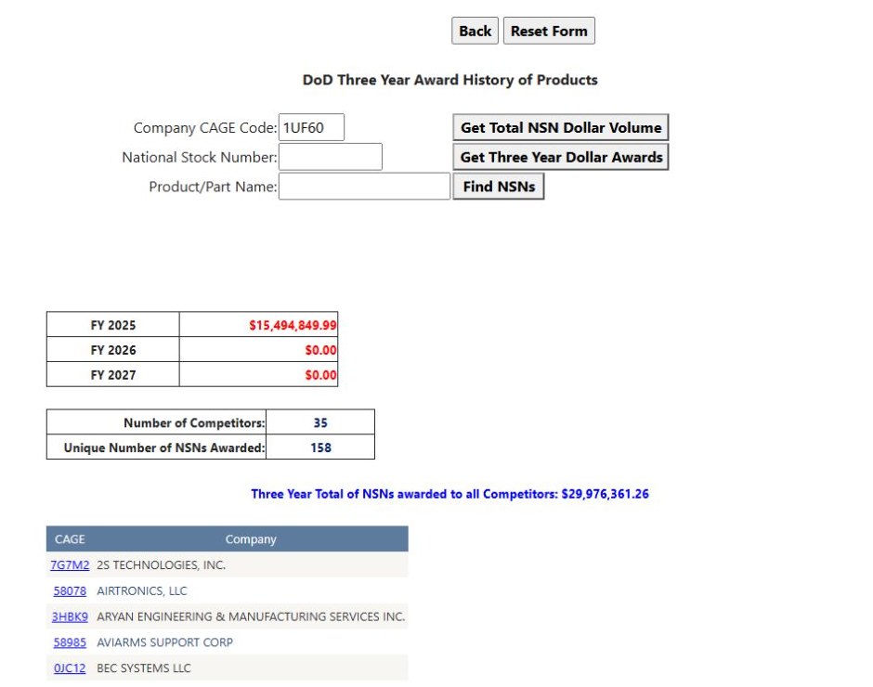Screen dimensions: 873x687
Task: Select the FY 2027 amount cell
Action: click(x=258, y=375)
